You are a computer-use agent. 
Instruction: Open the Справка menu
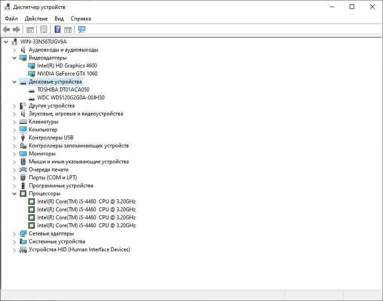81,19
